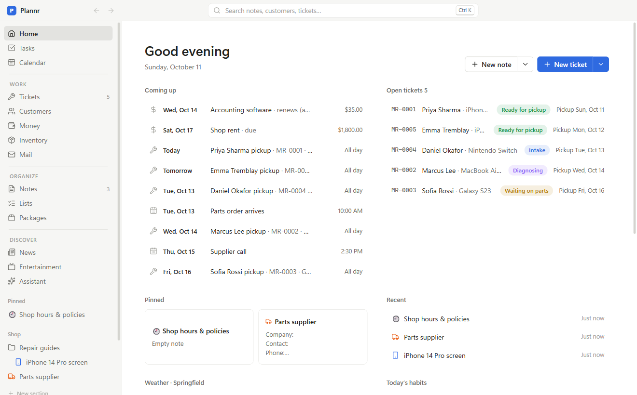Open ticket MR-0002 Marcus Lee
637x395 pixels.
click(x=498, y=171)
